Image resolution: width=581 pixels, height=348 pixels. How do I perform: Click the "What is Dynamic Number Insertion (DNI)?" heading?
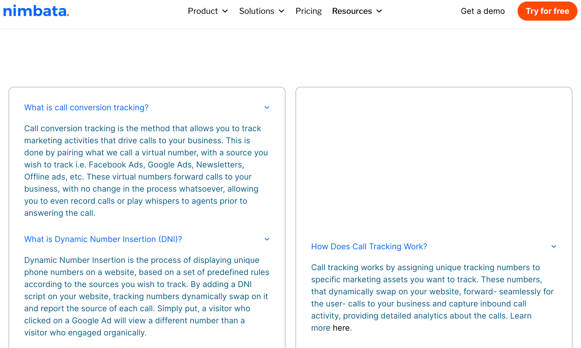pyautogui.click(x=103, y=239)
